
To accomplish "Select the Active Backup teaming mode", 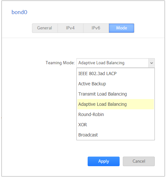I will (115, 84).
